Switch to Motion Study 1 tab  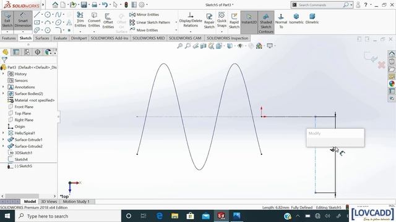click(76, 202)
